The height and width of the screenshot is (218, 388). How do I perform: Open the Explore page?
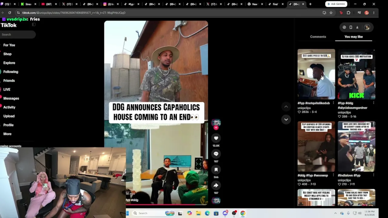(9, 63)
